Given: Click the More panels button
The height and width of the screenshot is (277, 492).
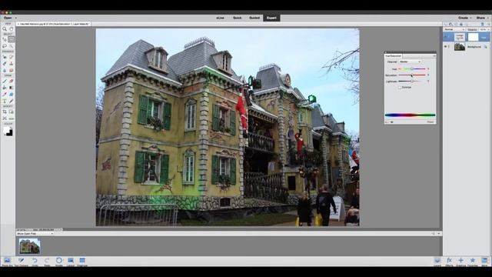Looking at the screenshot, I should [484, 262].
